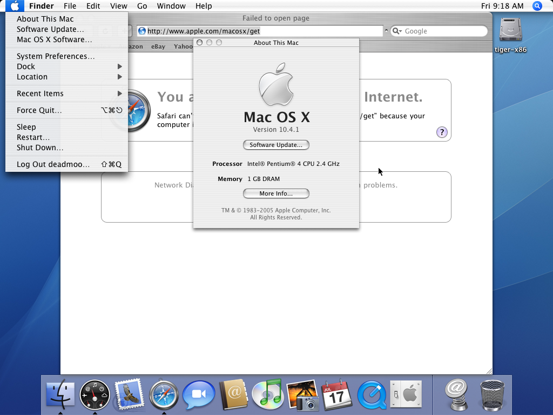Open the Trash in the Dock
This screenshot has width=553, height=415.
pyautogui.click(x=493, y=395)
